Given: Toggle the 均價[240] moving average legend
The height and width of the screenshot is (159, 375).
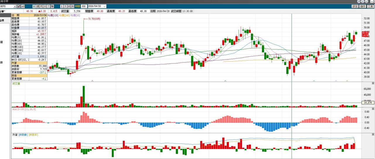Looking at the screenshot, I should click(64, 15).
